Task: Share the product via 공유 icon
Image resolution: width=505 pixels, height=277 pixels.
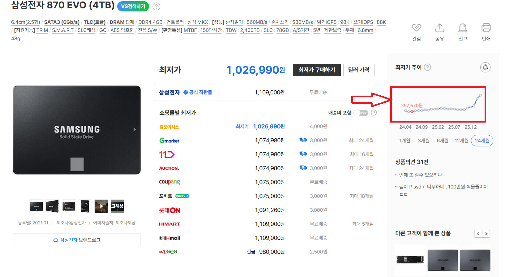Action: pos(439,28)
